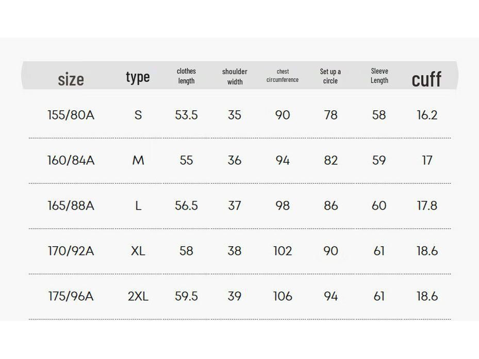
Task: Select the "chest circumference" header
Action: point(283,76)
